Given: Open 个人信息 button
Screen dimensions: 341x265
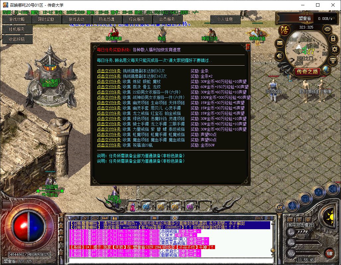Looking at the screenshot, I should point(225,20).
